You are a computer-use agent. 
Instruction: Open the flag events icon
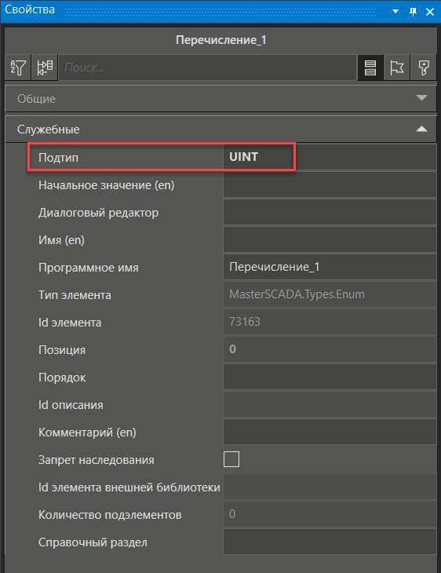tap(397, 68)
